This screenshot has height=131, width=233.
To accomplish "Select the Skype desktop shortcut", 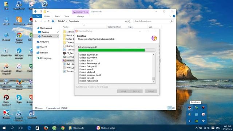I will coord(19,99).
